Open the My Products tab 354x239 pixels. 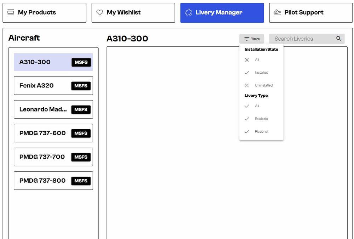pyautogui.click(x=44, y=13)
